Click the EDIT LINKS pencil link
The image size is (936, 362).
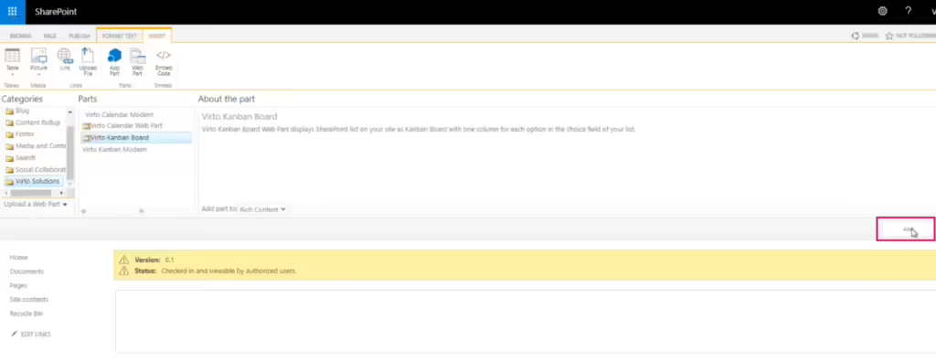31,335
